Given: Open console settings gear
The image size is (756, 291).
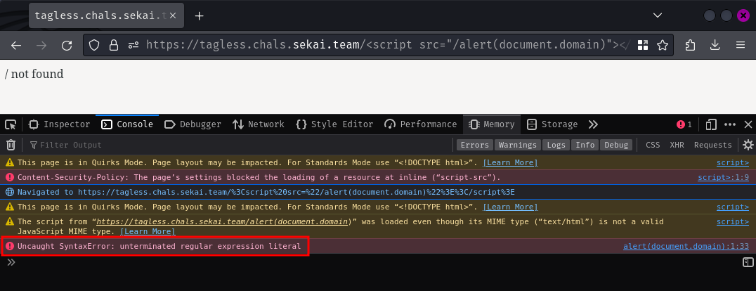Looking at the screenshot, I should tap(748, 145).
